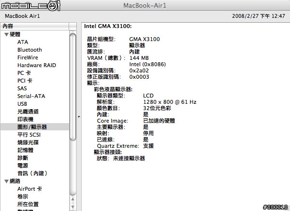This screenshot has height=211, width=290.
Task: Open the FireWire entry
Action: pos(28,57)
